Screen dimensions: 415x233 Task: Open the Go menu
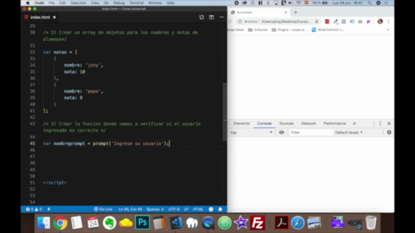tap(106, 3)
